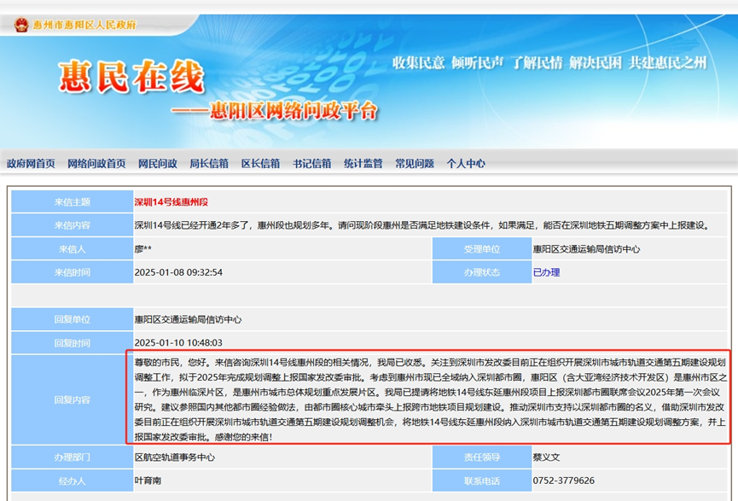Viewport: 738px width, 501px height.
Task: Select responsible leader name 蔡义文
Action: 546,457
